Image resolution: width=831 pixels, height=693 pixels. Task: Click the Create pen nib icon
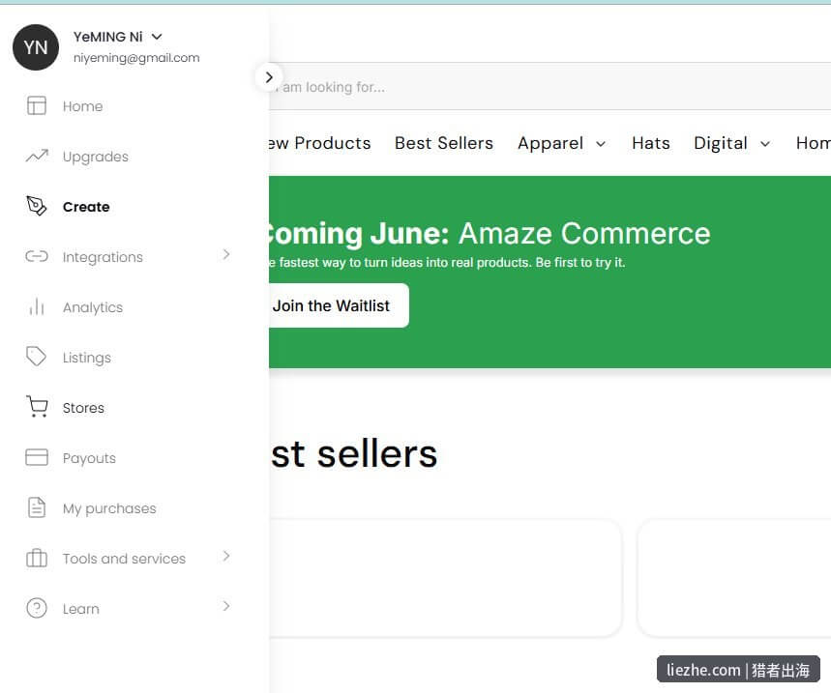[37, 206]
